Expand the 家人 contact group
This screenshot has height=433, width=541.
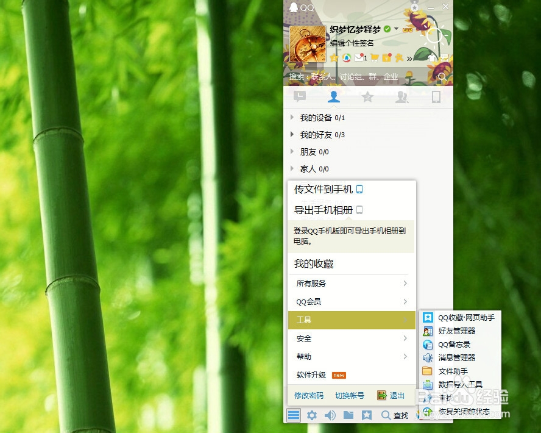(x=291, y=169)
